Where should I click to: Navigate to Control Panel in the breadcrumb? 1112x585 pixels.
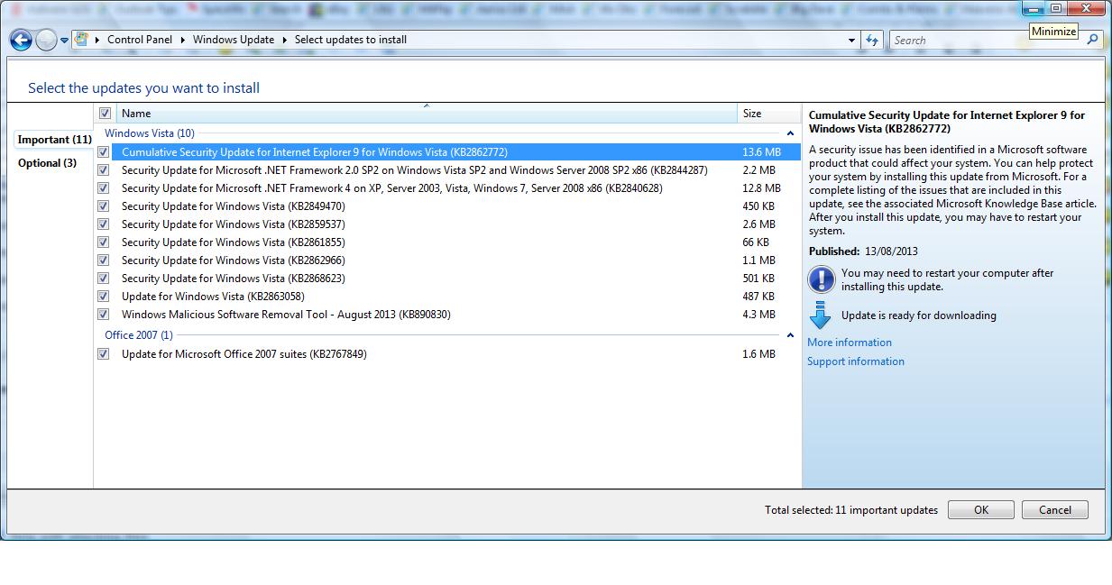point(140,40)
